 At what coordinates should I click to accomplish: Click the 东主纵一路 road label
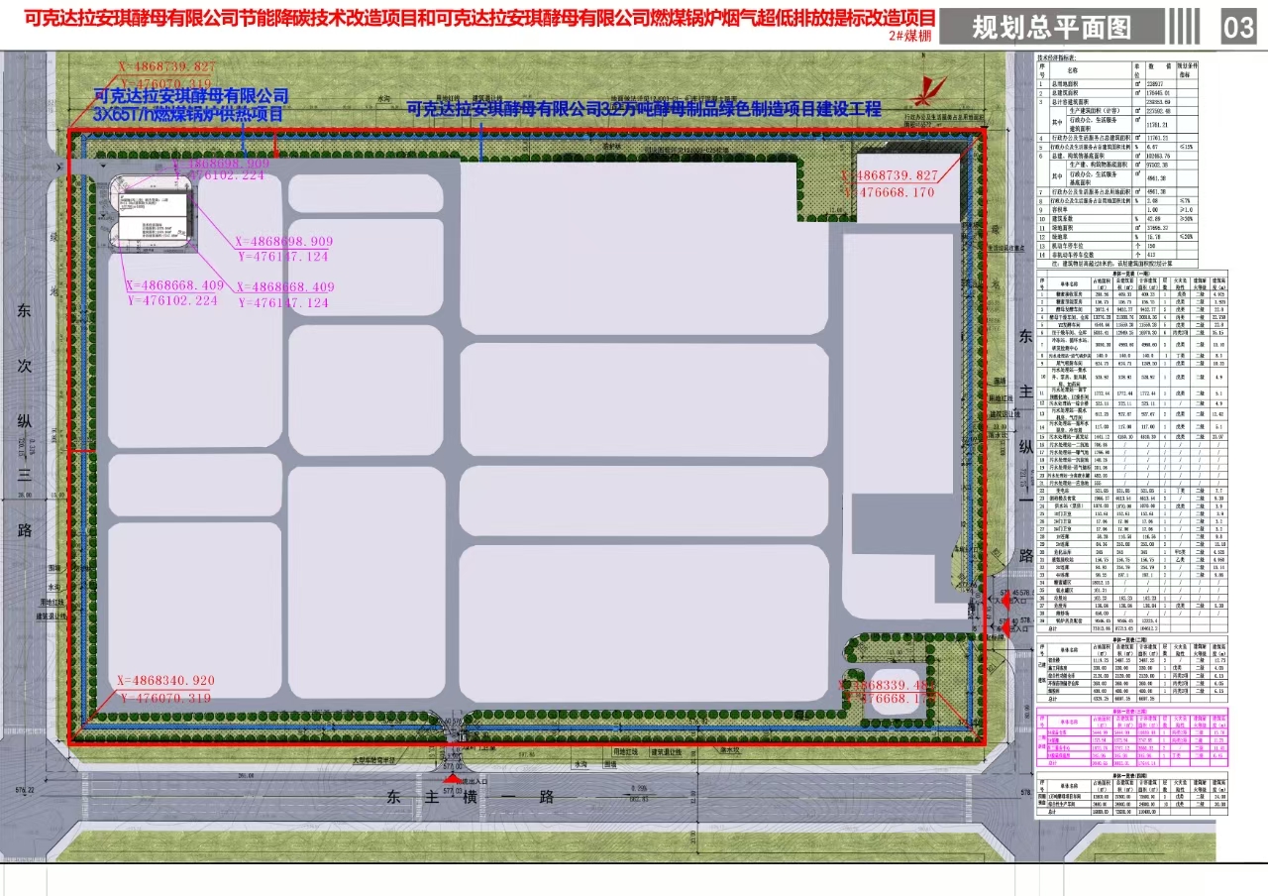1025,444
